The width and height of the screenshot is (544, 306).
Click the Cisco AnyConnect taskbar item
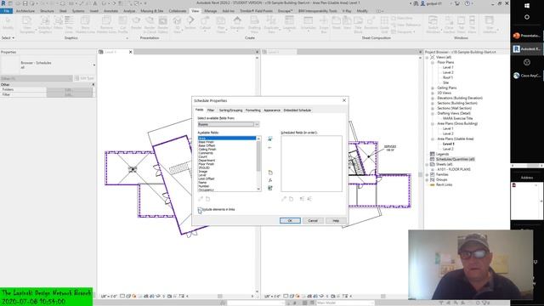(x=527, y=76)
